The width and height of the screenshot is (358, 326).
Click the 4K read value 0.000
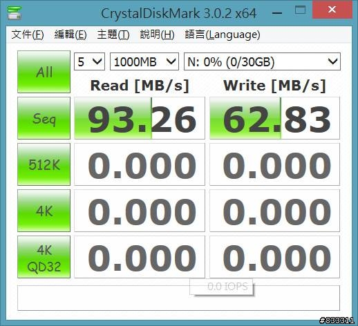[140, 211]
